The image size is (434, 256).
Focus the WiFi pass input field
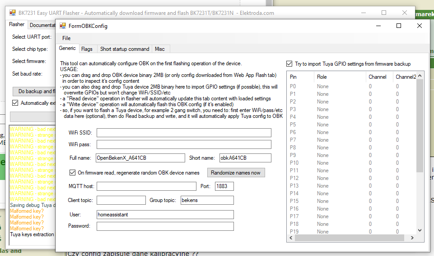tap(184, 144)
